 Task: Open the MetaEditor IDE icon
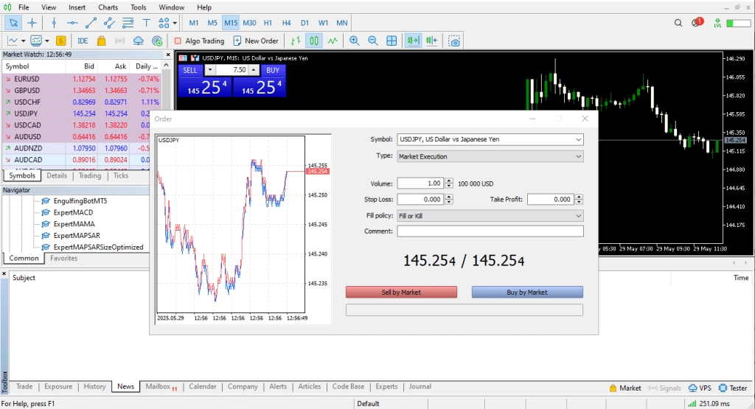[83, 41]
